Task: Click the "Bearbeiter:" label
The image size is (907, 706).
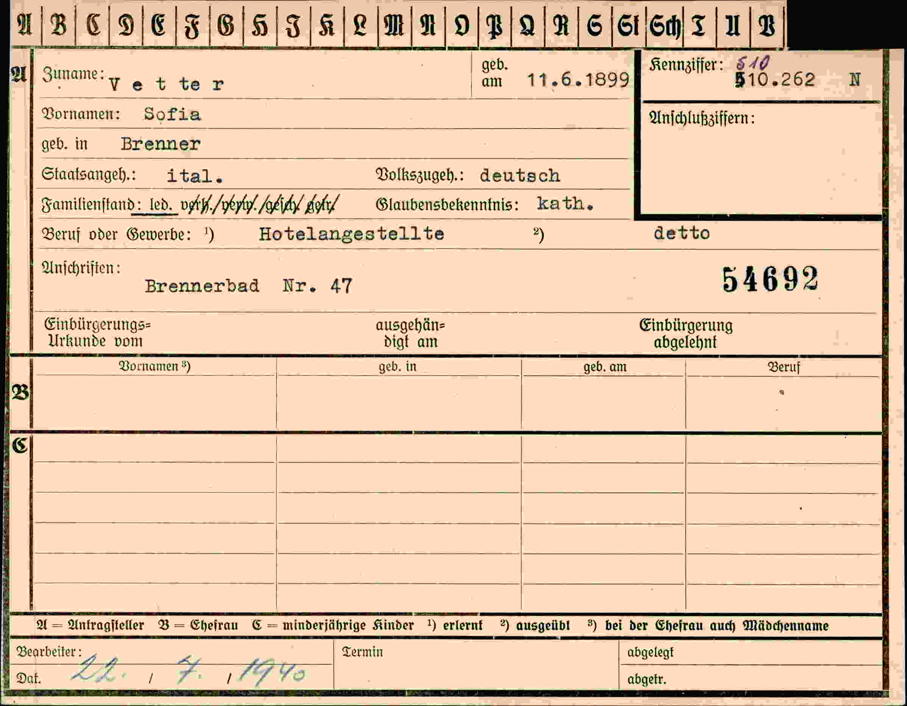Action: (x=49, y=651)
